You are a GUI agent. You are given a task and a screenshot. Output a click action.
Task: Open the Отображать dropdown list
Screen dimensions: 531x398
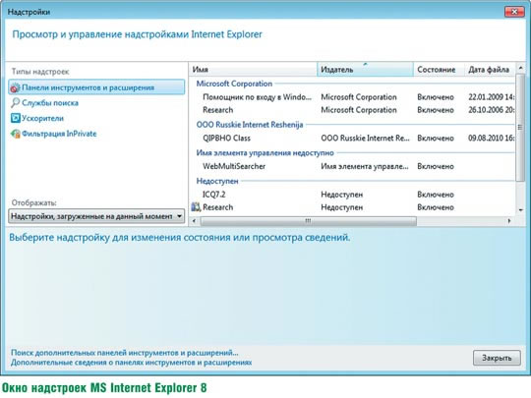[96, 216]
